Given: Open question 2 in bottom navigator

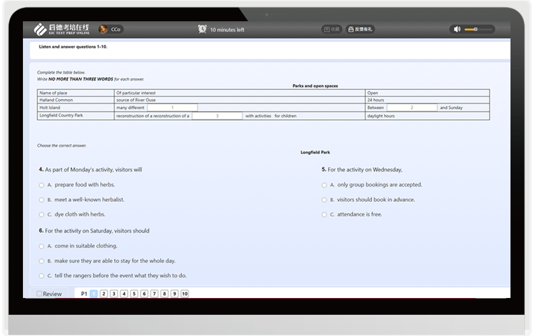Looking at the screenshot, I should (x=104, y=294).
